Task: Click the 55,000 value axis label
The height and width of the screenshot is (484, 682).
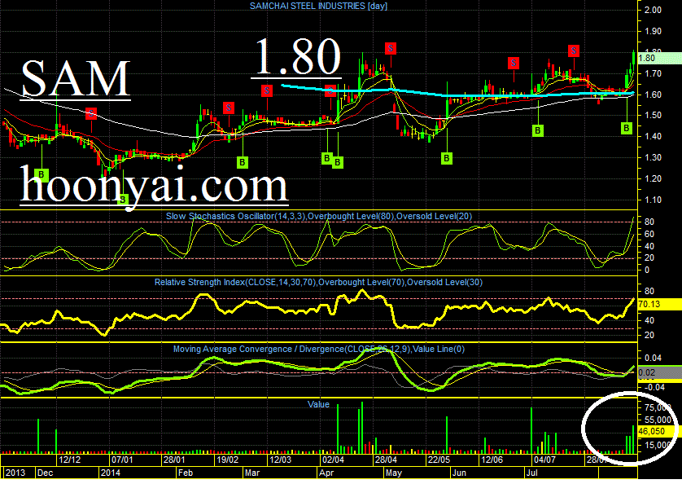Action: click(658, 420)
